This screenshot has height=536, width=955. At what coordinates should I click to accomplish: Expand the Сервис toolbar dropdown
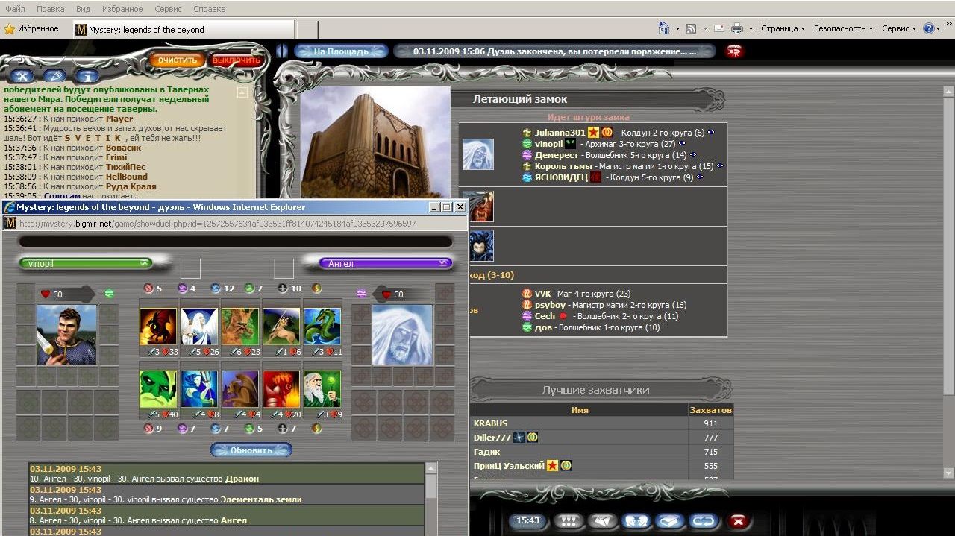point(899,29)
